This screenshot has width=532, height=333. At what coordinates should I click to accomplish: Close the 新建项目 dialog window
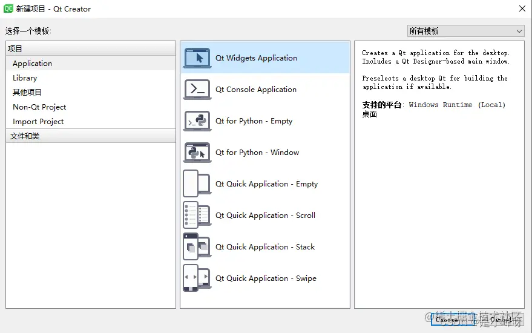[x=522, y=8]
